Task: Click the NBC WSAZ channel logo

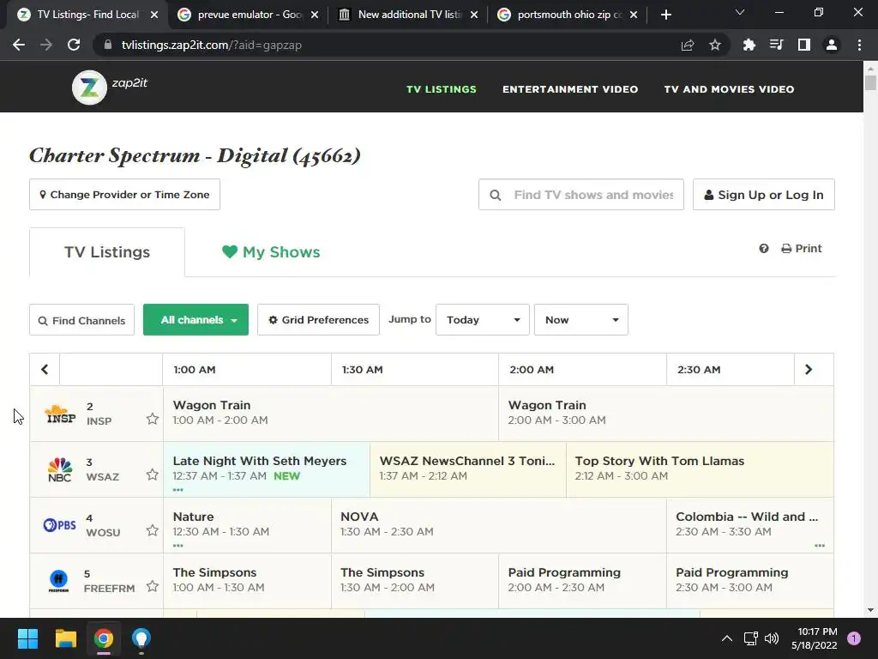Action: [60, 469]
